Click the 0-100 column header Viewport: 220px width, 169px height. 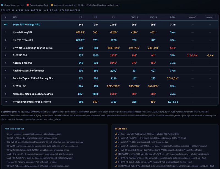[x=173, y=17]
